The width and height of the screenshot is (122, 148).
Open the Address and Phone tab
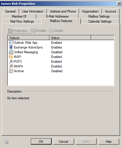63,11
